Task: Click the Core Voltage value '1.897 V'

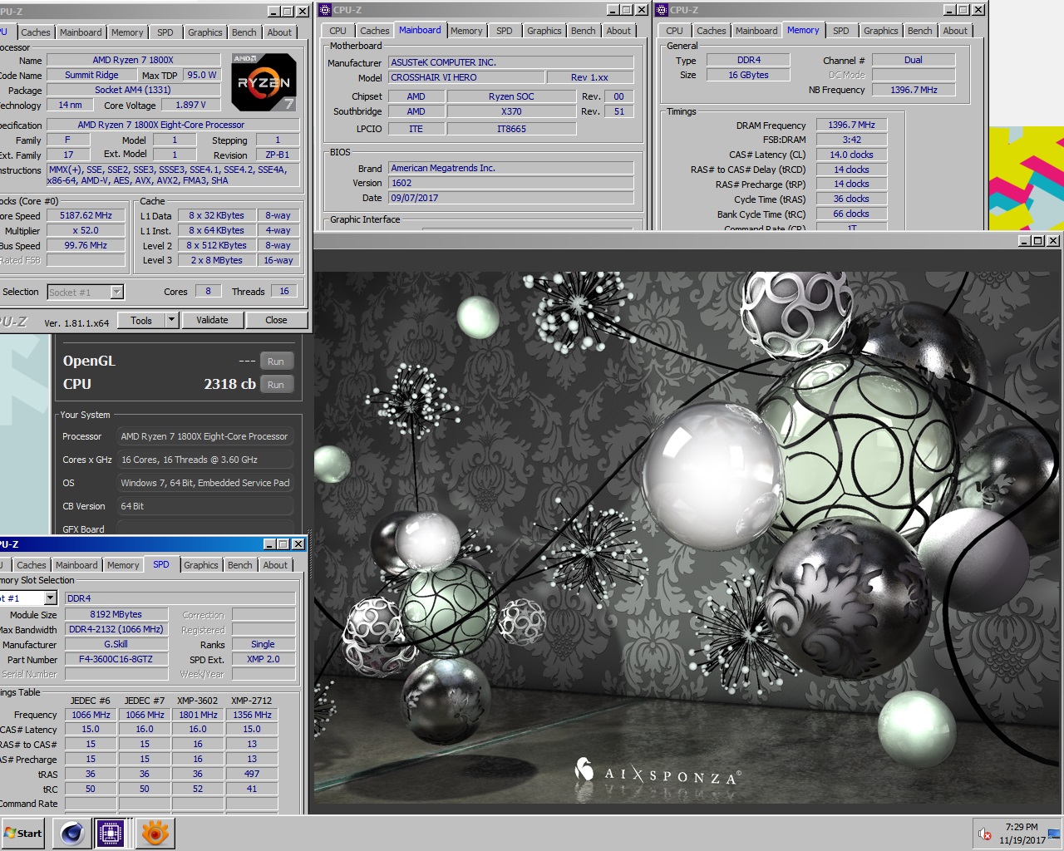Action: pos(190,105)
